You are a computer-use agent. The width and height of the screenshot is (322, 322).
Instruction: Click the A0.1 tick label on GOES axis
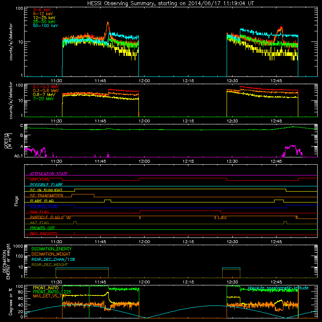19,156
